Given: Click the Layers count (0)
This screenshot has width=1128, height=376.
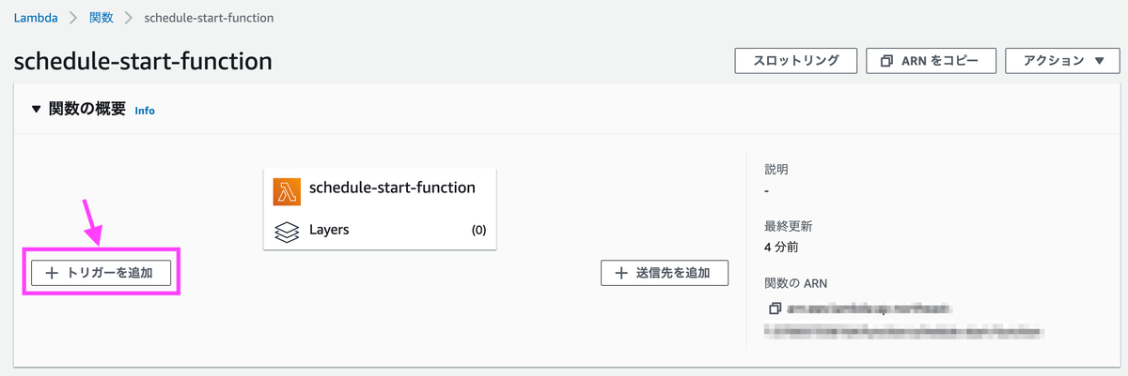Looking at the screenshot, I should [478, 231].
